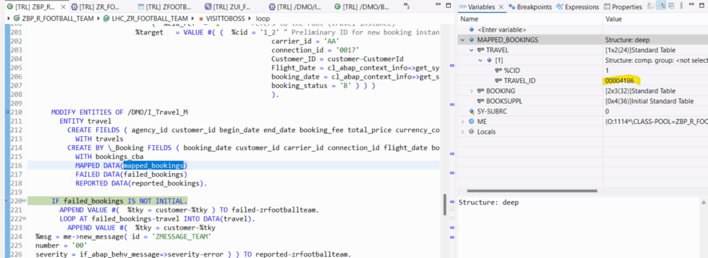Switch to the Expressions tab
Screen dimensions: 708x258
click(577, 7)
